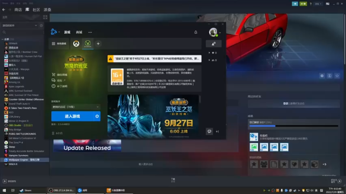Open Steam help question mark icon

pyautogui.click(x=311, y=4)
